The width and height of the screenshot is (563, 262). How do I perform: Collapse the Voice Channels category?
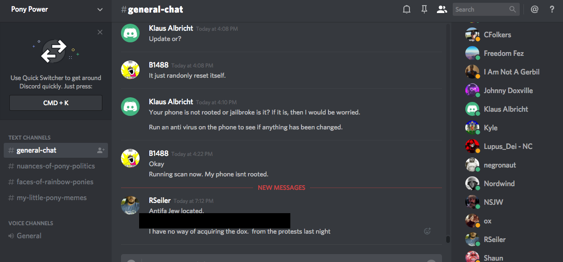coord(31,223)
